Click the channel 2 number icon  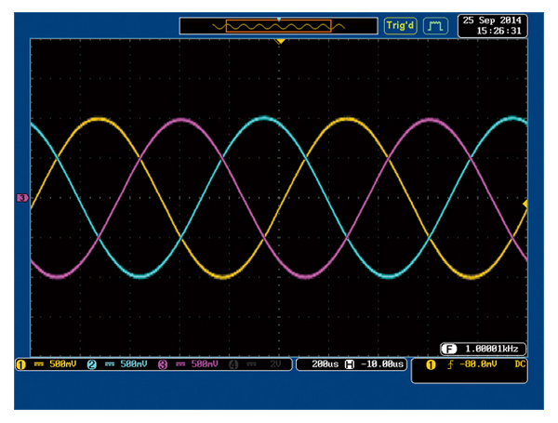click(92, 364)
